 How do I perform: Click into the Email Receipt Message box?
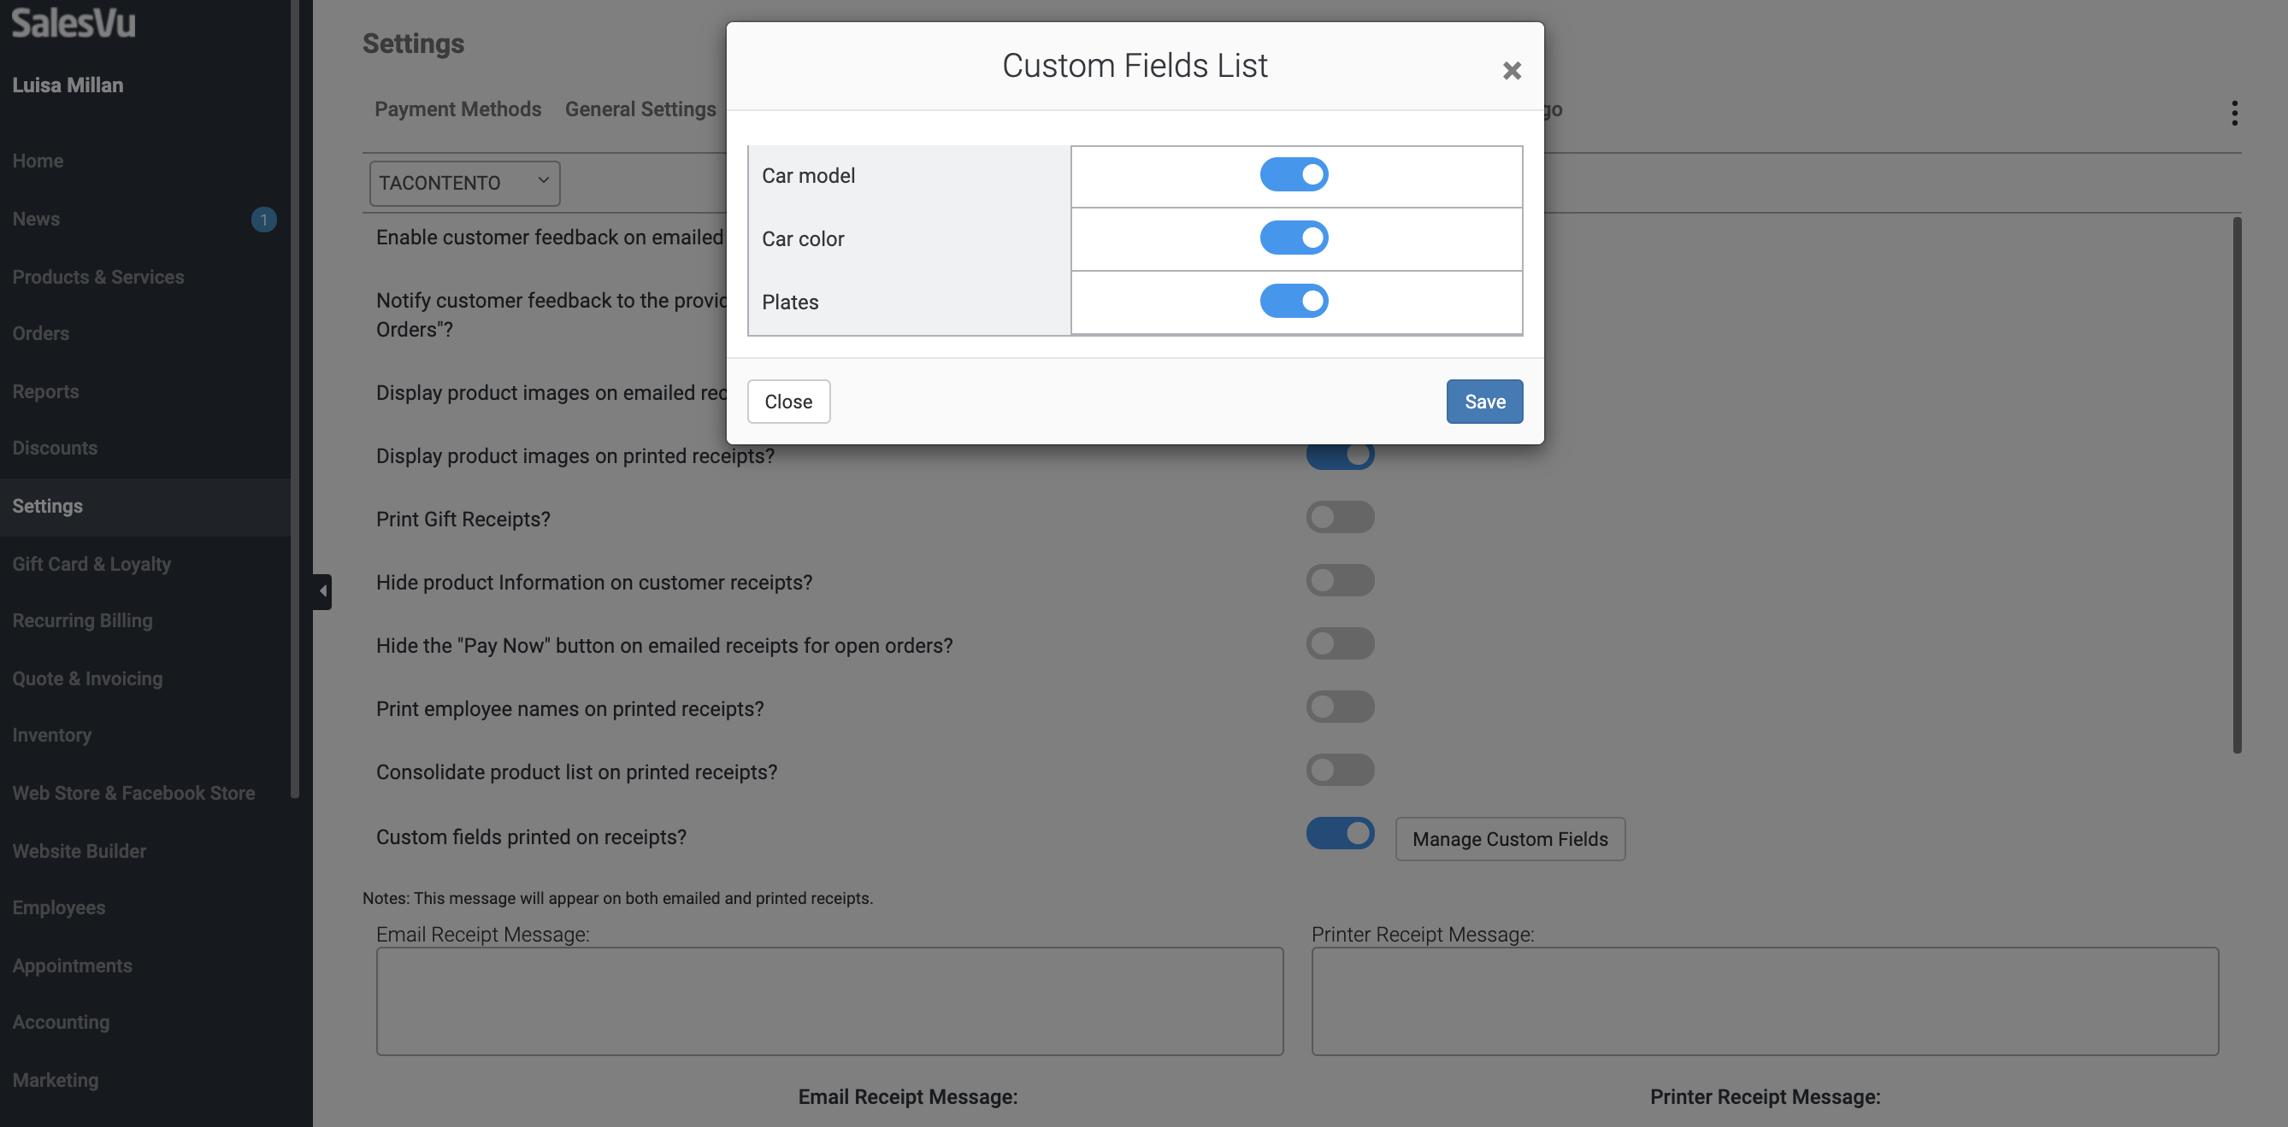click(829, 1001)
